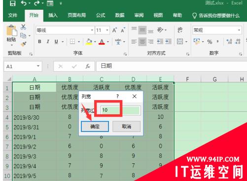Switch to the 审阅 tab

tap(139, 15)
